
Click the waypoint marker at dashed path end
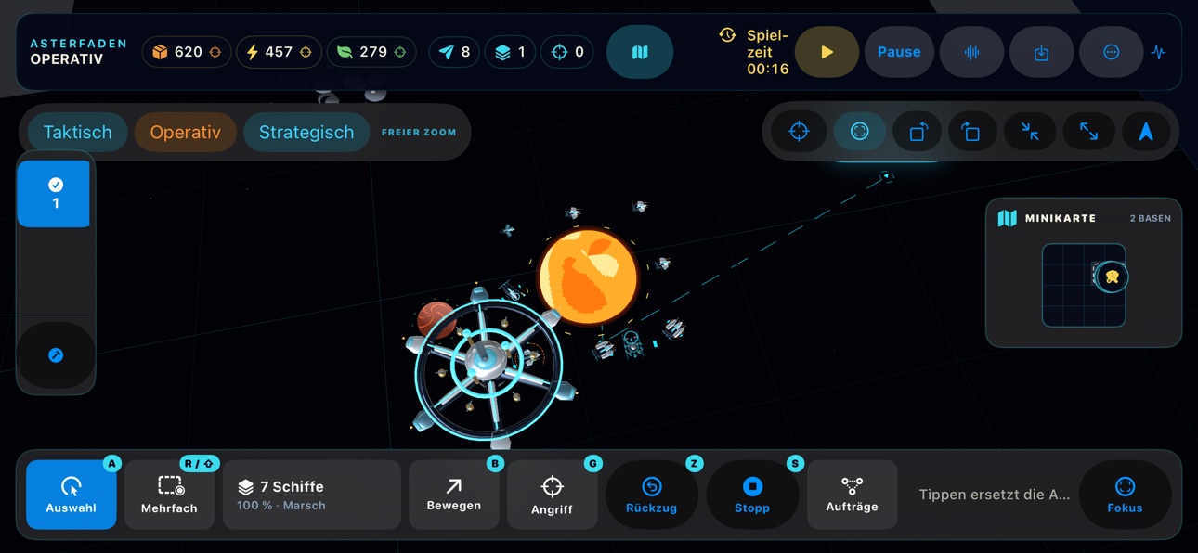point(887,175)
